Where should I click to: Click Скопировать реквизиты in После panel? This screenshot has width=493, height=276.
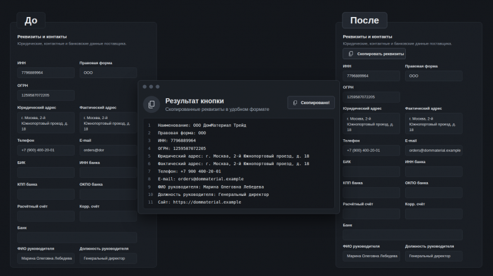point(374,54)
